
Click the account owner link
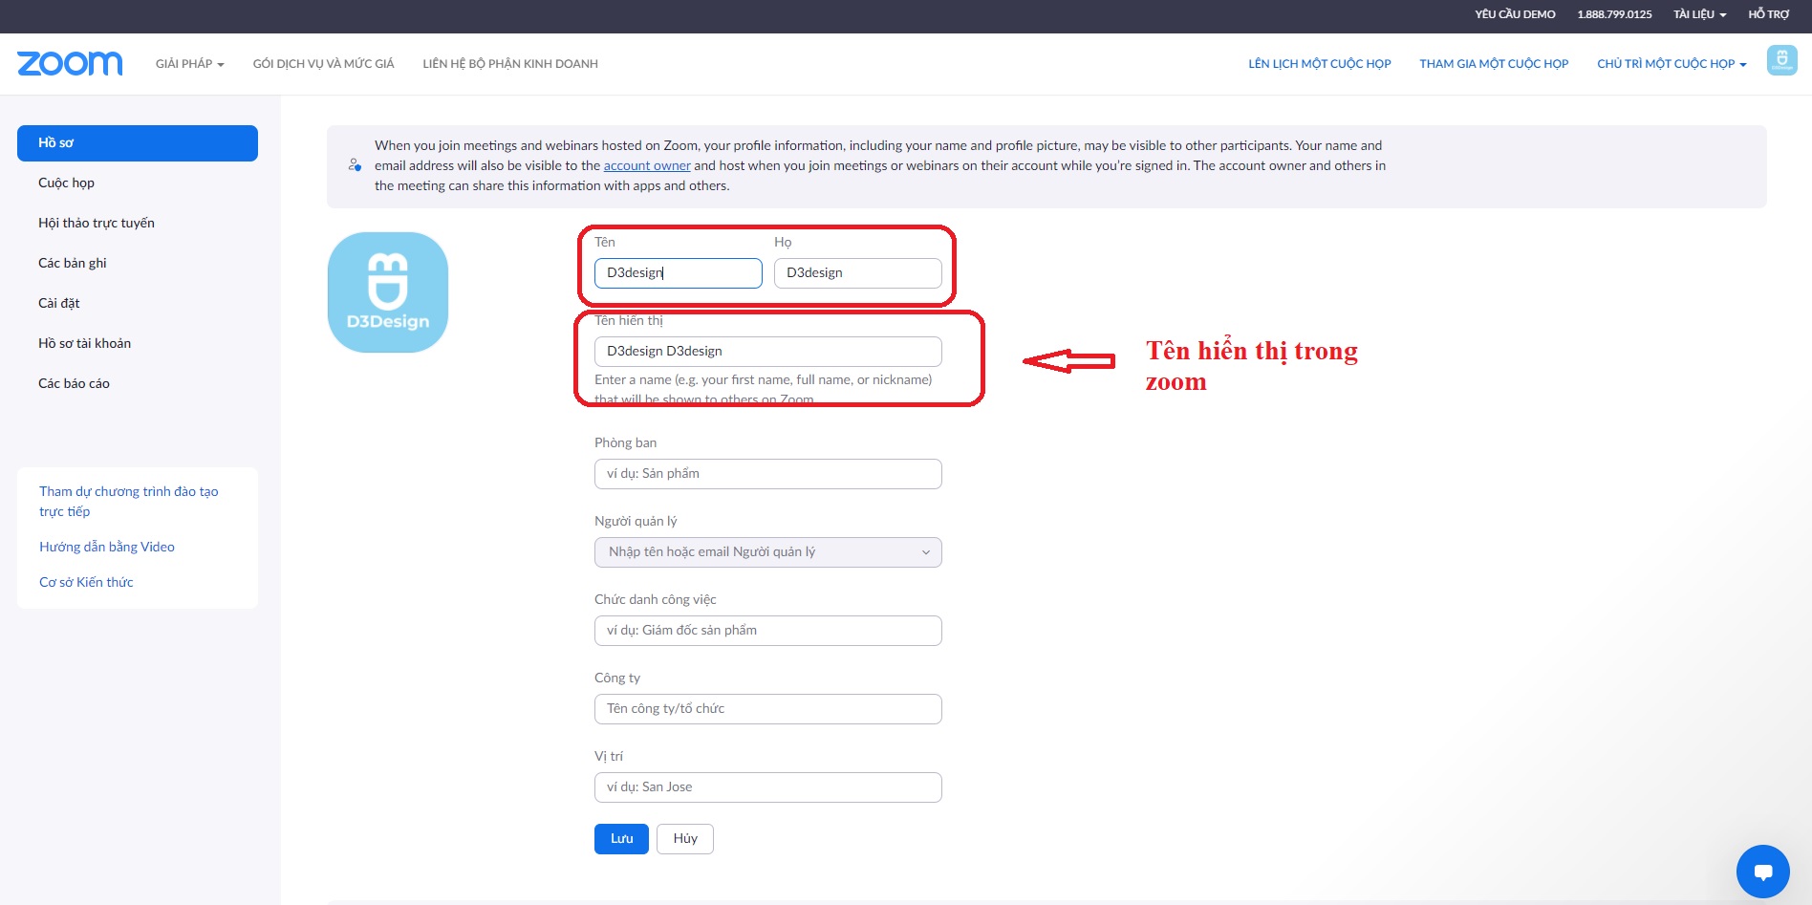point(647,165)
